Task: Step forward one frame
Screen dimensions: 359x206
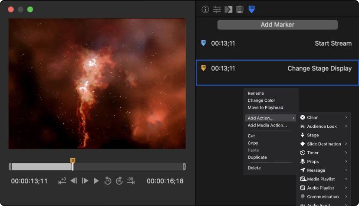Action: click(85, 181)
